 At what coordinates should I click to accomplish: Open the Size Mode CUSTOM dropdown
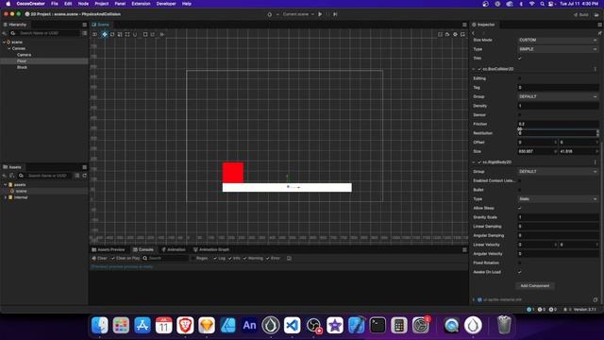(558, 40)
